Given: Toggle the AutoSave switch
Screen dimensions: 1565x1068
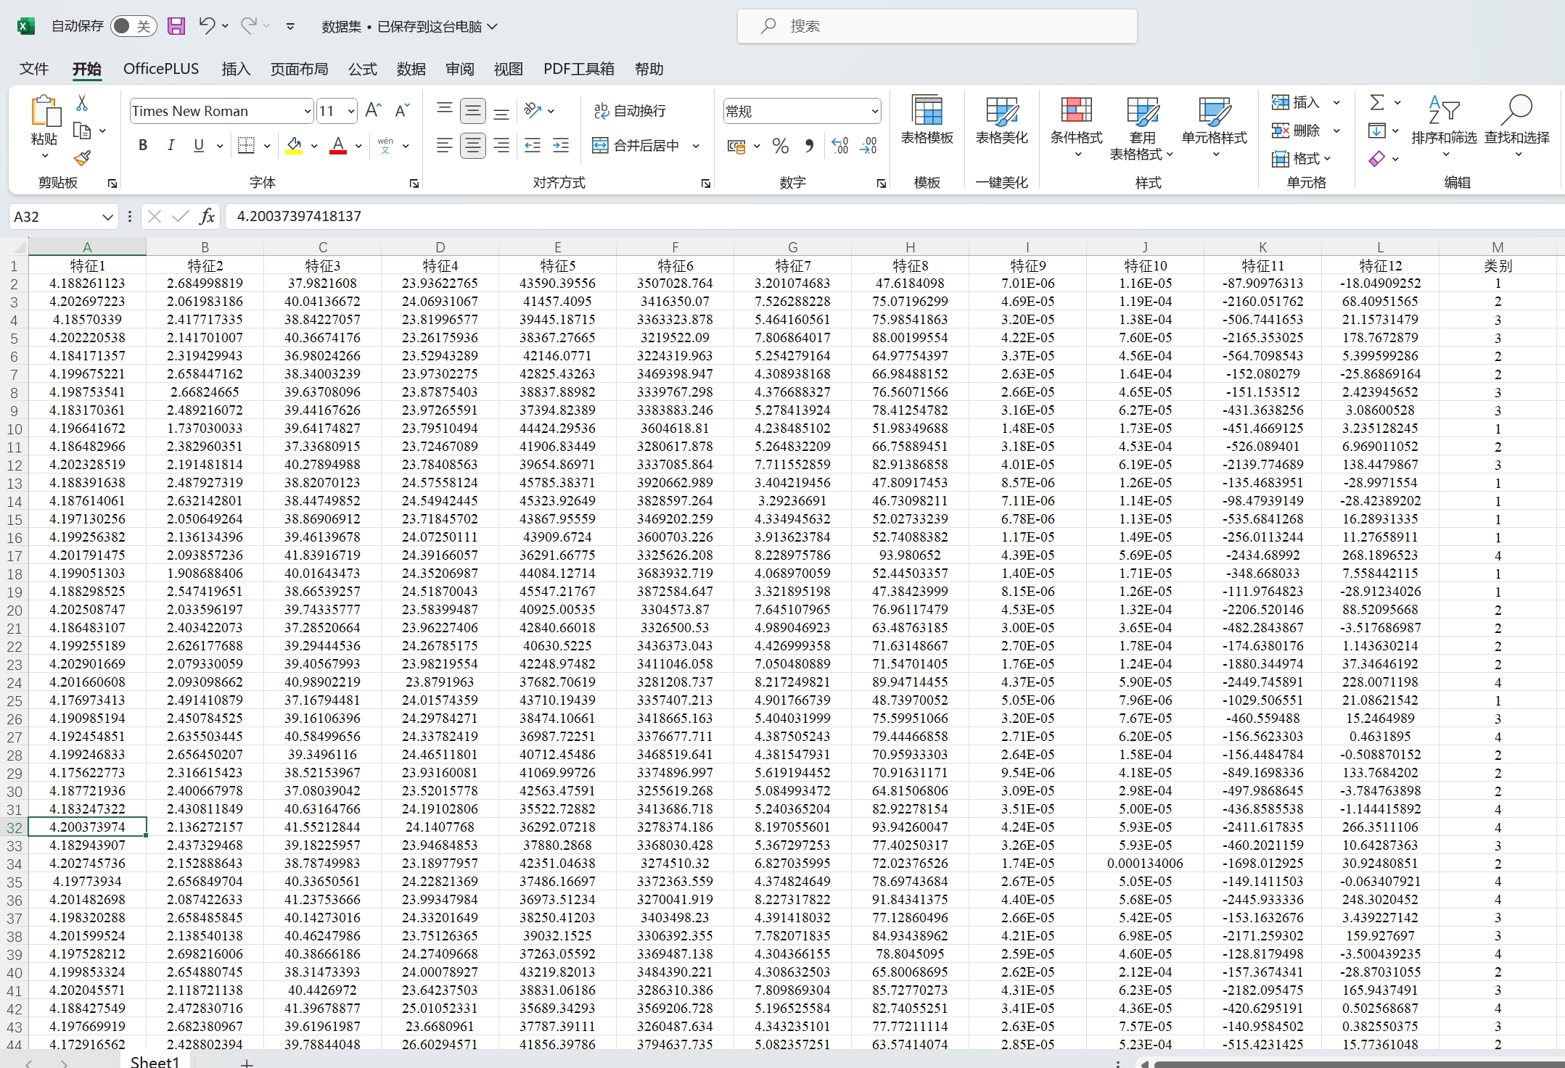Looking at the screenshot, I should pyautogui.click(x=134, y=27).
